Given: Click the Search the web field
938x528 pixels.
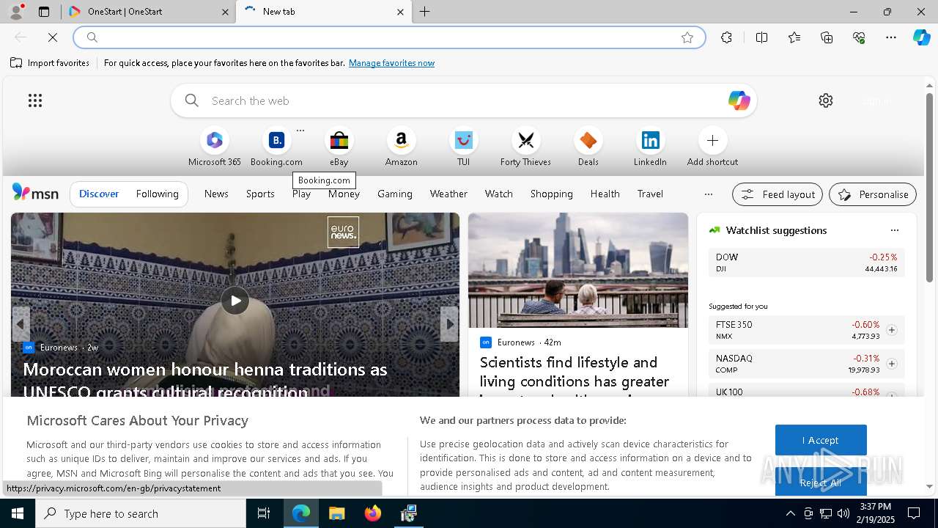Looking at the screenshot, I should click(x=464, y=100).
